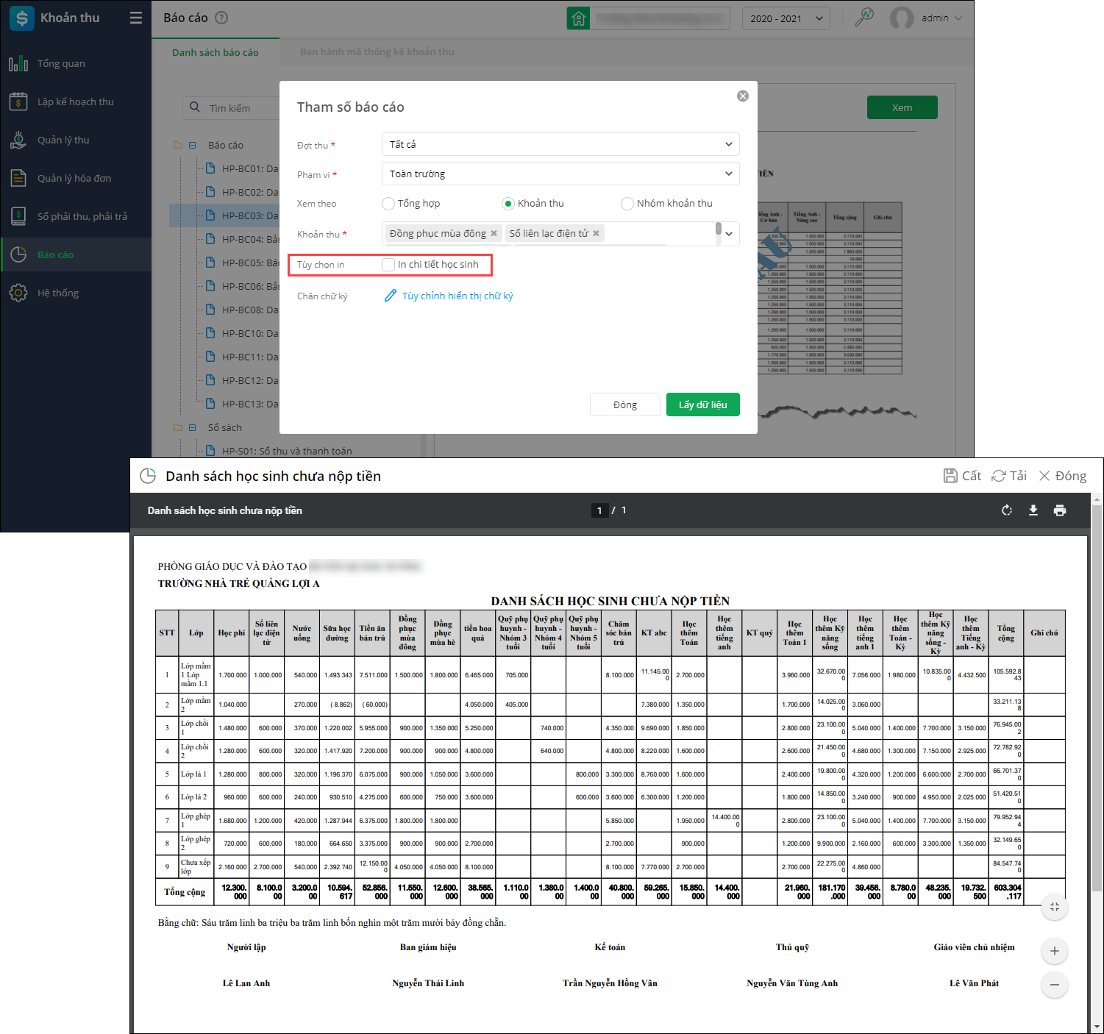The image size is (1104, 1034).
Task: Open the 2020 - 2021 school year dropdown
Action: pos(786,18)
